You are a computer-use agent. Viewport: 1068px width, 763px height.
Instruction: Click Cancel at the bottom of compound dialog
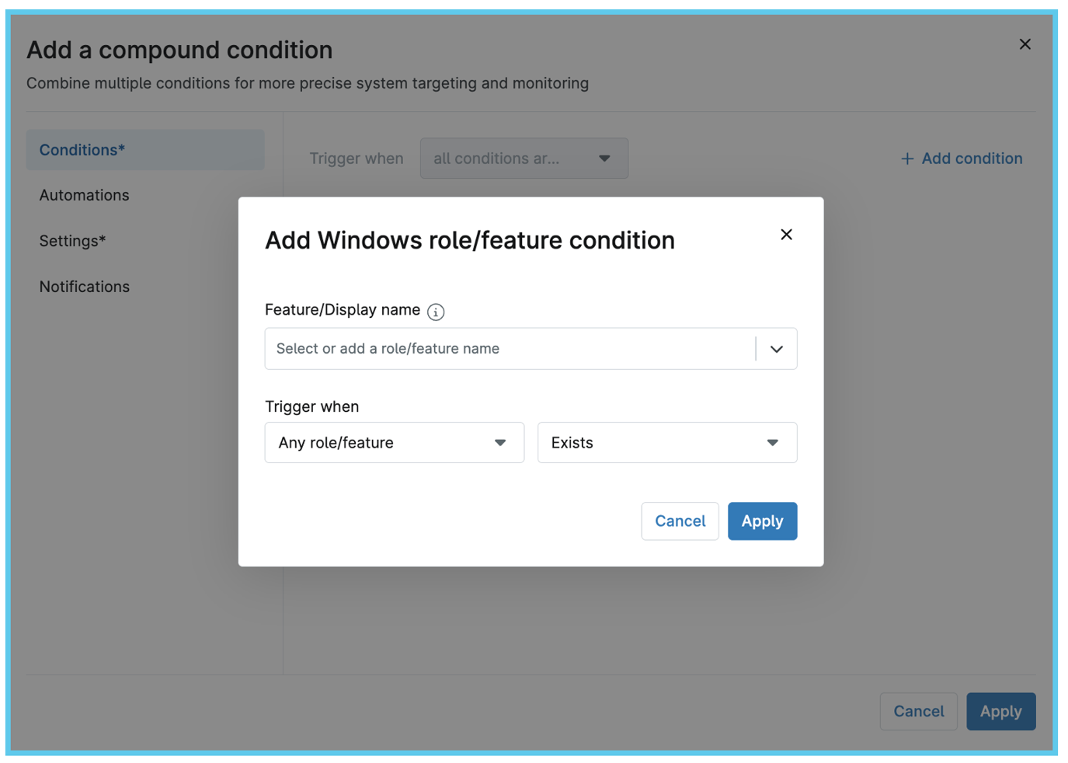pos(918,711)
